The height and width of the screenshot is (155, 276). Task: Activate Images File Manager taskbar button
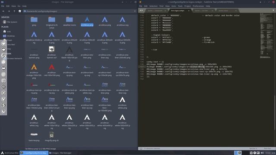click(60, 153)
